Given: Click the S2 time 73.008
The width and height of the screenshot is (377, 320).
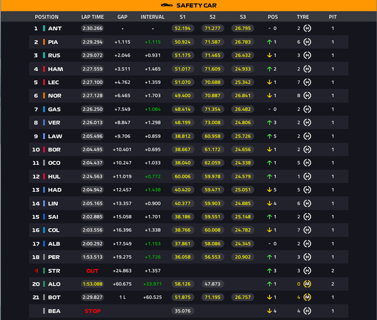Looking at the screenshot, I should pyautogui.click(x=212, y=123).
